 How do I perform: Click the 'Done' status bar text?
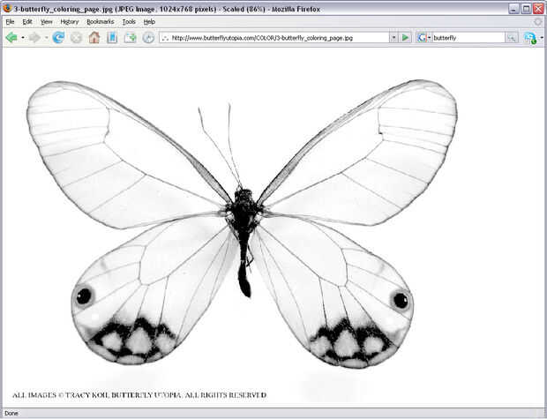(x=11, y=414)
